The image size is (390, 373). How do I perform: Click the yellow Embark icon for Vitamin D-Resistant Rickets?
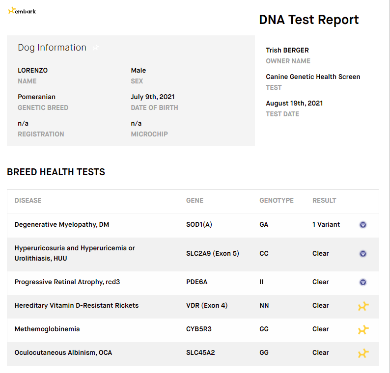(x=363, y=306)
